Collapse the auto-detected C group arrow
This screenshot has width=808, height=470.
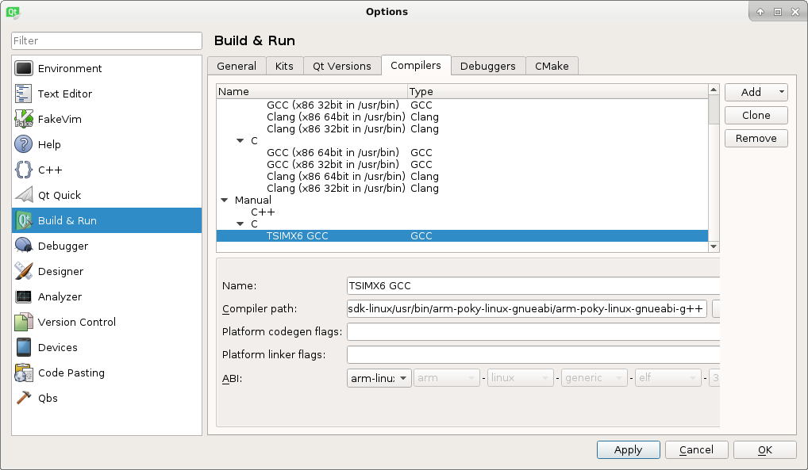click(240, 140)
